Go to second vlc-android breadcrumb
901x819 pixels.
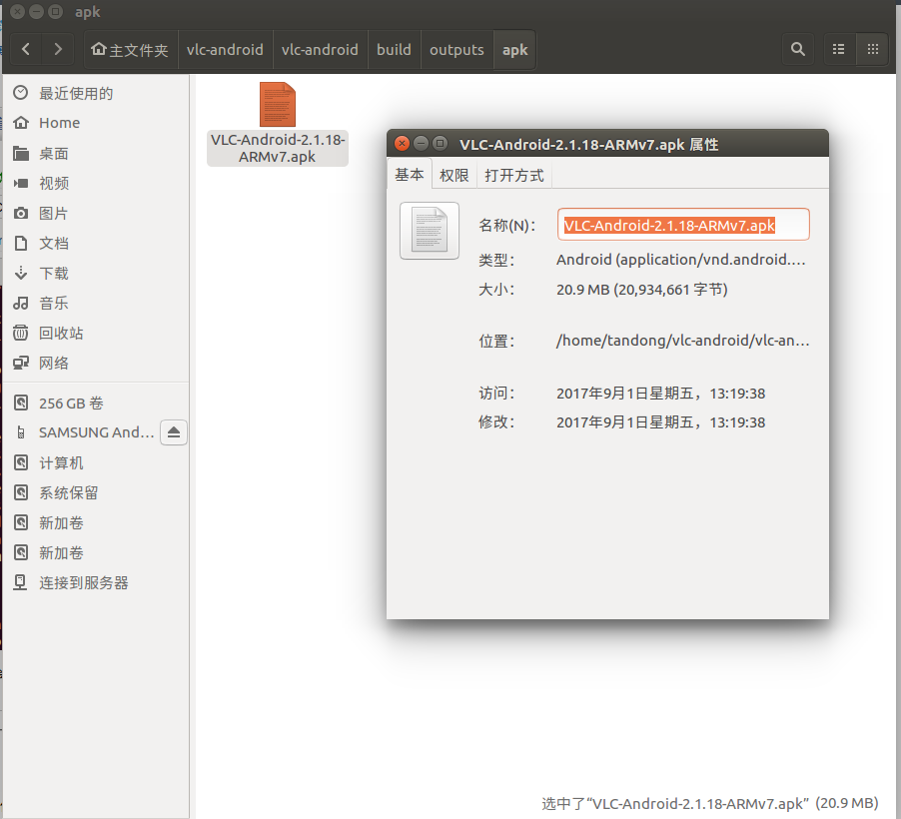click(320, 49)
